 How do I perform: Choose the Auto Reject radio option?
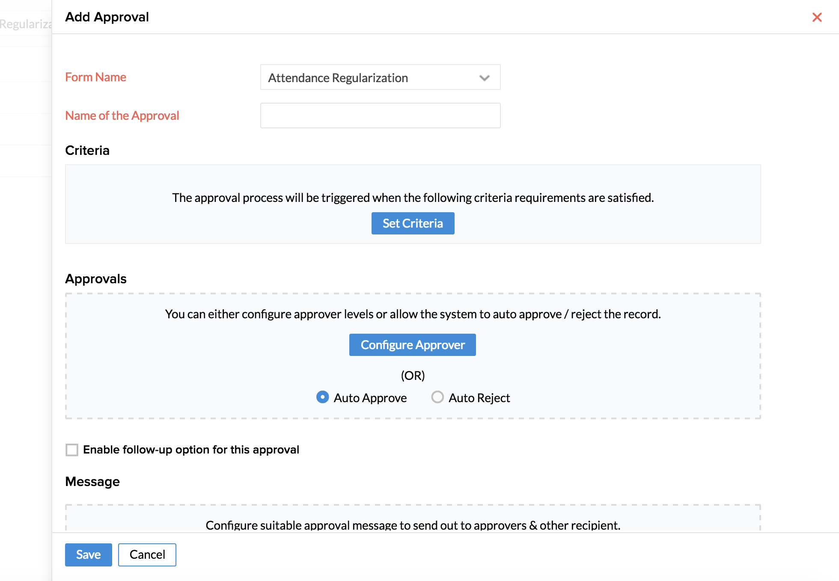pos(437,397)
